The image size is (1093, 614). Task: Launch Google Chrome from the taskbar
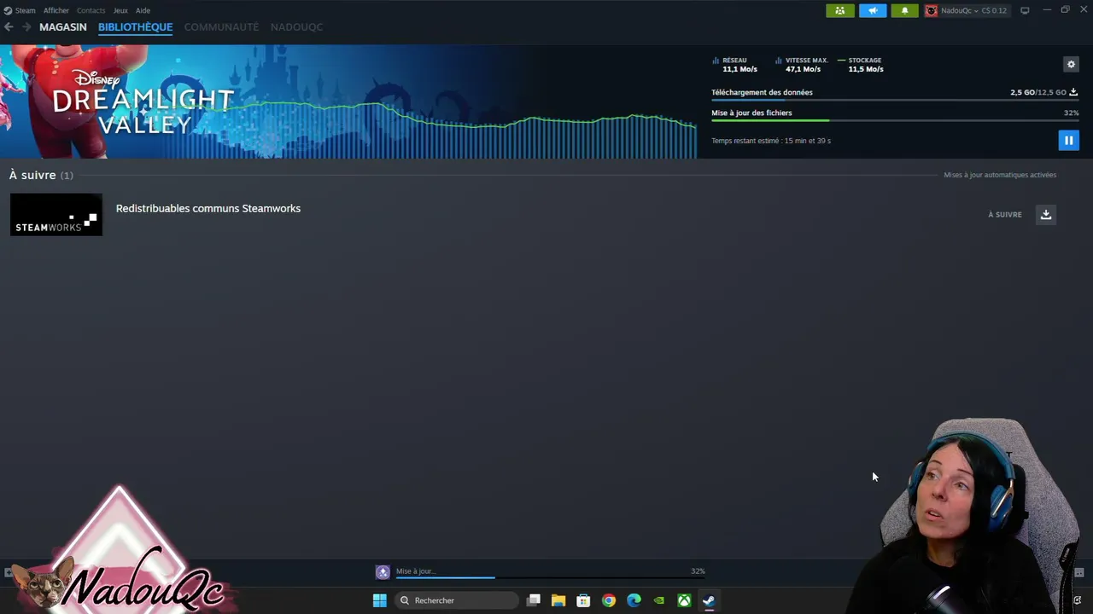click(x=609, y=600)
